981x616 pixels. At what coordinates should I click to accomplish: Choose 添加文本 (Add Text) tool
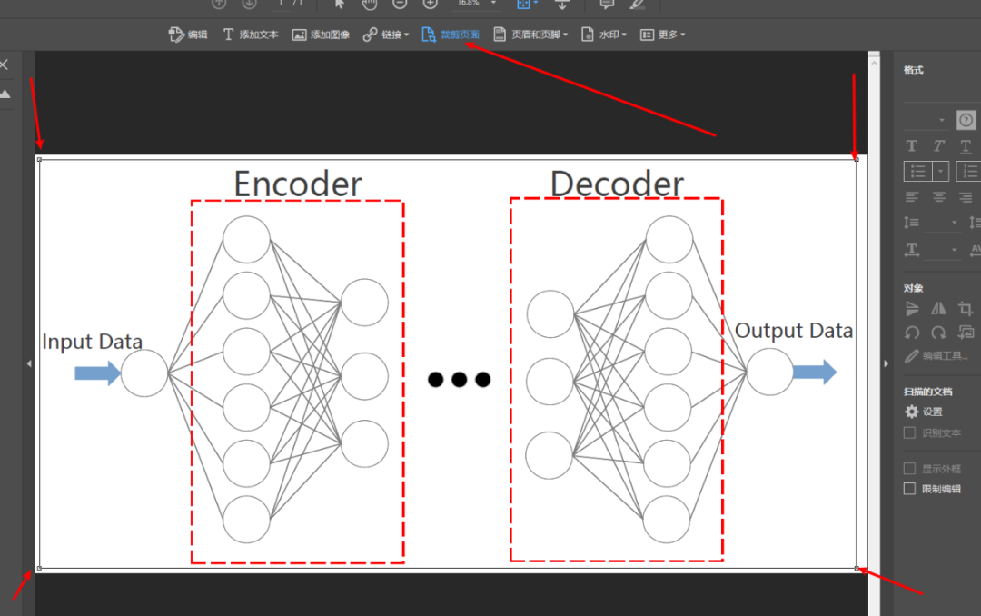click(251, 35)
